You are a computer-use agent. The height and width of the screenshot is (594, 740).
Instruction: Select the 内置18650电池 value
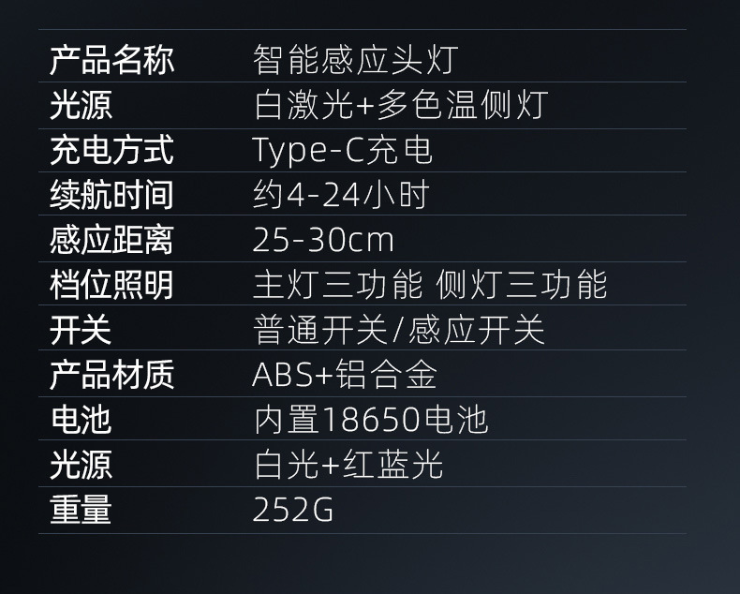point(371,420)
